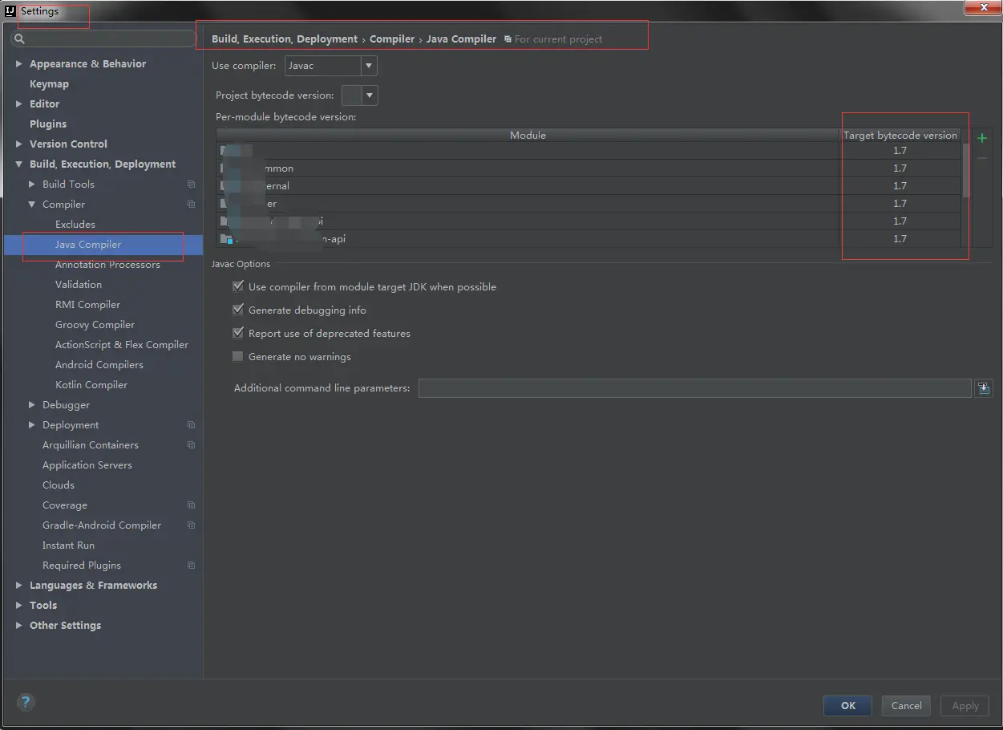Image resolution: width=1003 pixels, height=730 pixels.
Task: Open Annotation Processors settings
Action: coord(107,264)
